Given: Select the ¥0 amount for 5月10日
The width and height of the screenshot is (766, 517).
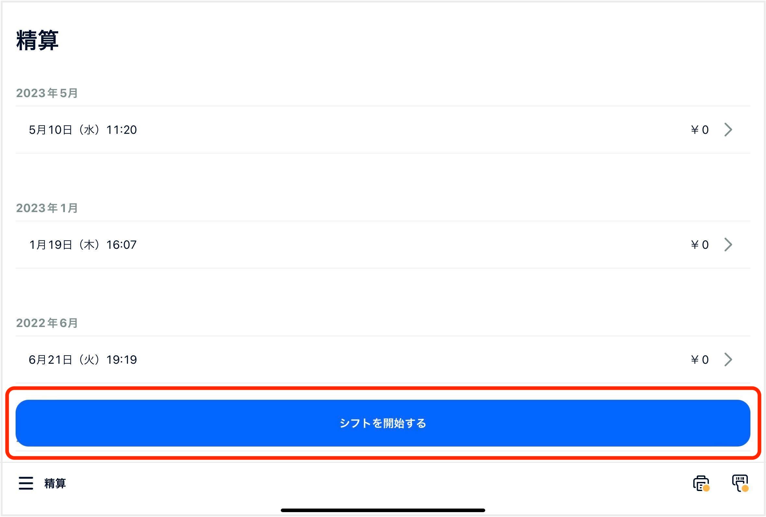Looking at the screenshot, I should tap(700, 130).
